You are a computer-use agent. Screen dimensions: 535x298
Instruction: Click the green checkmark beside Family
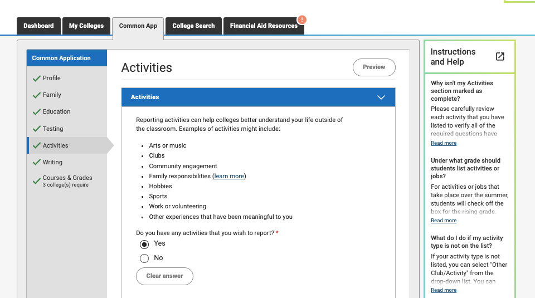coord(37,95)
